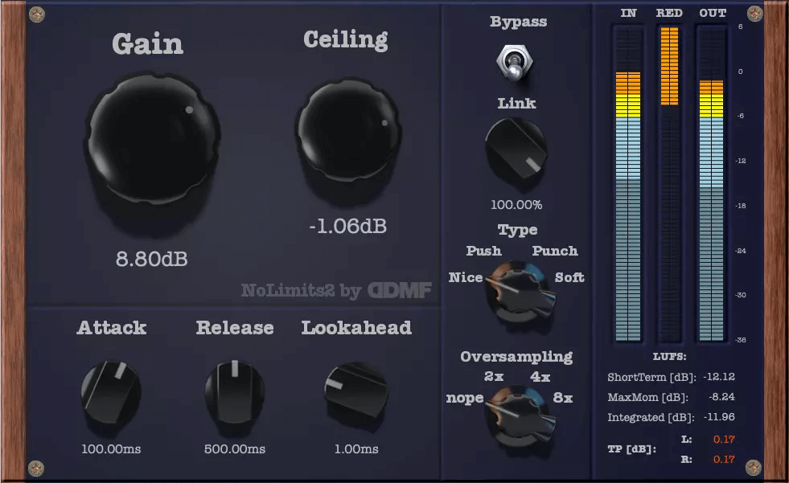Set oversampling to 4x

pos(540,377)
